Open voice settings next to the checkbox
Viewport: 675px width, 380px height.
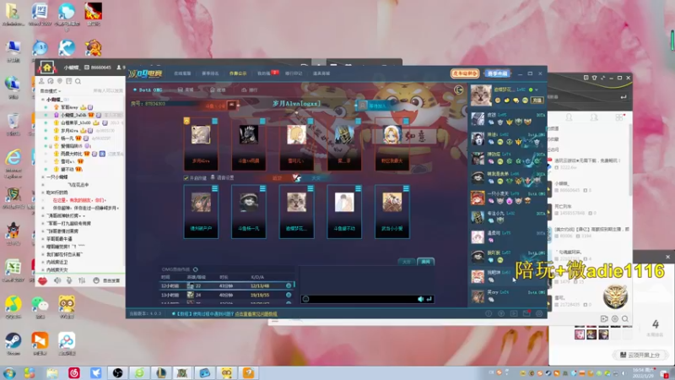coord(222,177)
